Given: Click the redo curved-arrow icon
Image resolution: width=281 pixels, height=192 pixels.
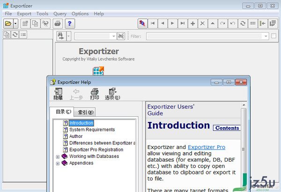Looking at the screenshot, I should point(223,23).
